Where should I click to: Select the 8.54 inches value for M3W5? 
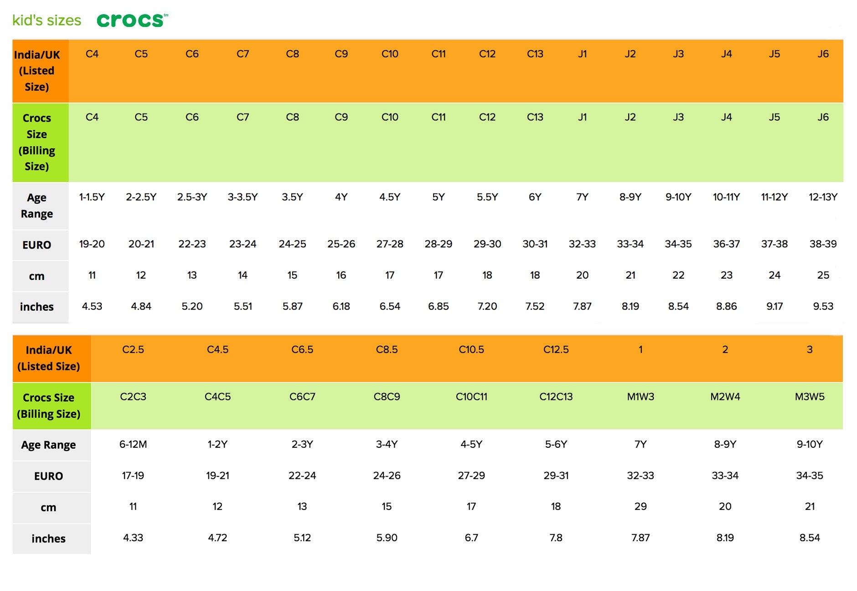[x=810, y=538]
